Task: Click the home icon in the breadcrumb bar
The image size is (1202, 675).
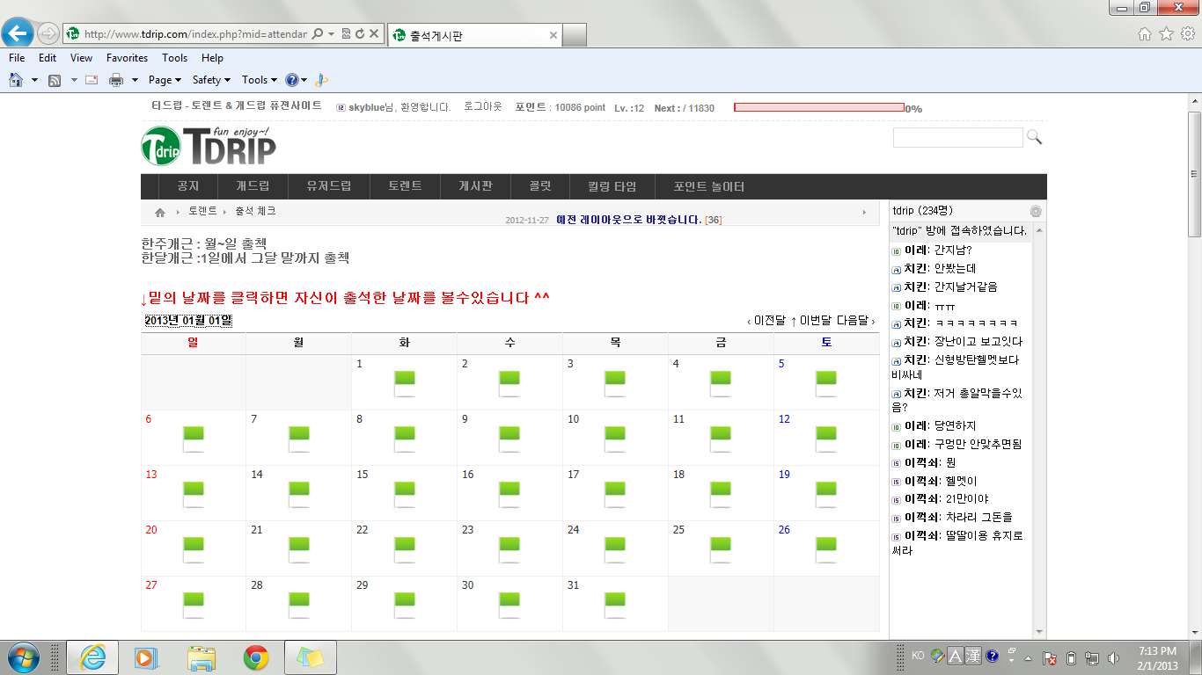Action: (159, 211)
